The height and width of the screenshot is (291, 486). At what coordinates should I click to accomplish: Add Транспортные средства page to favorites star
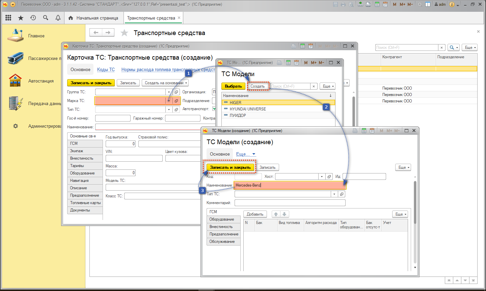click(125, 33)
